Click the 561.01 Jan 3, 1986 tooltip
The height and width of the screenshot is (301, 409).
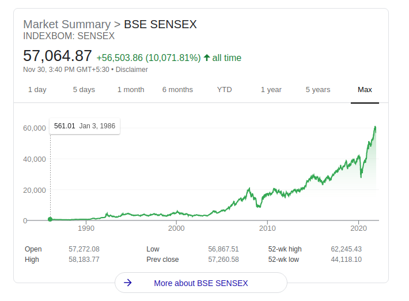point(85,126)
